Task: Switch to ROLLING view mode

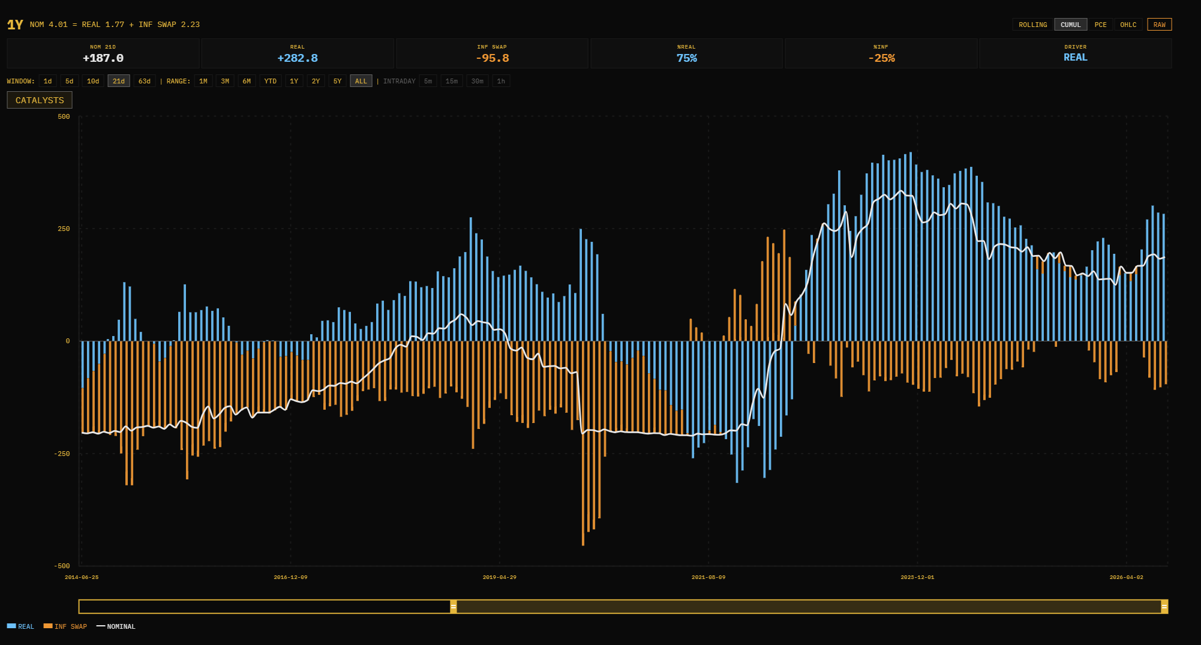Action: (1032, 25)
